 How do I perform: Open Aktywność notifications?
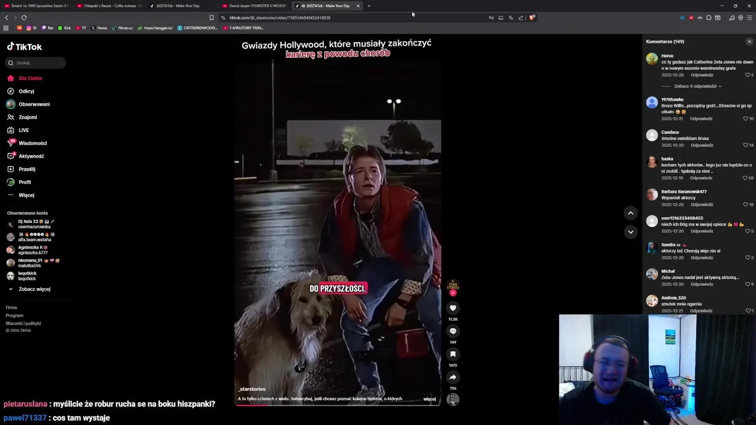pos(25,156)
